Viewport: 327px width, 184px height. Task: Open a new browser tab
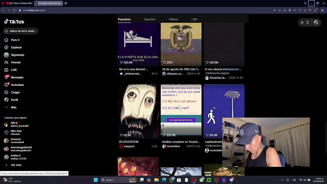tap(66, 3)
